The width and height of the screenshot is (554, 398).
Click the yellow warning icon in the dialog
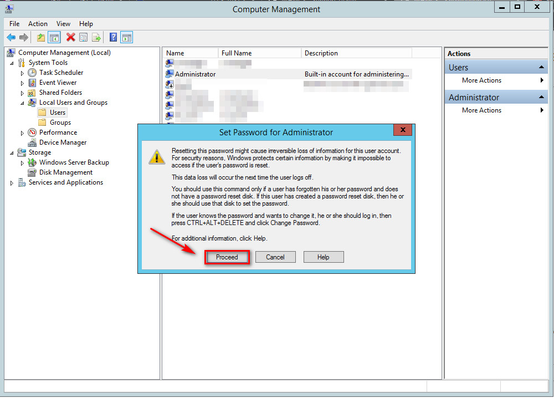[x=157, y=157]
